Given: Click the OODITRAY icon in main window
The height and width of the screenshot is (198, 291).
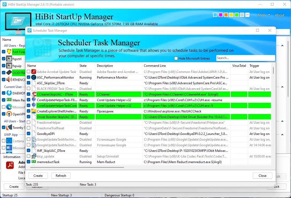Looking at the screenshot, I should pos(9,72).
